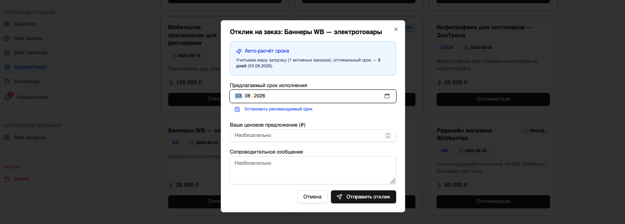Viewport: 625px width, 224px height.
Task: Select the day segment 03 of date
Action: click(x=238, y=96)
